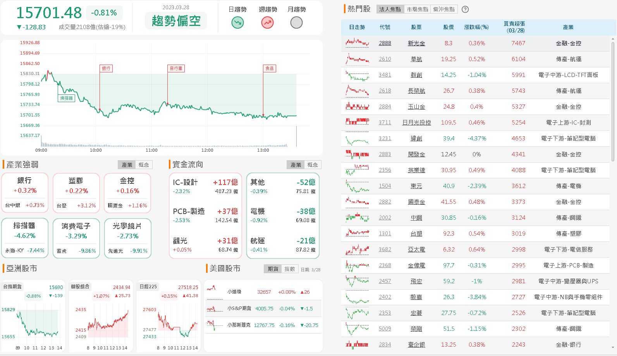Open the help question mark icon

point(466,9)
